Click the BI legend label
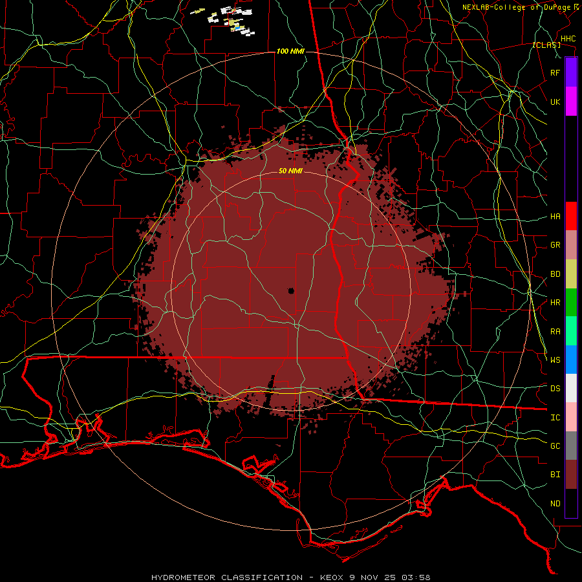Screen dimensions: 582x582 tap(555, 475)
